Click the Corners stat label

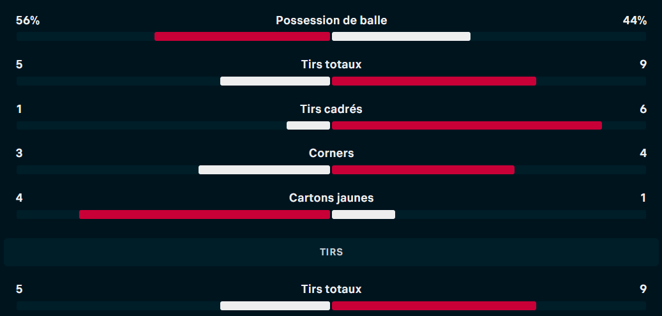pos(331,153)
